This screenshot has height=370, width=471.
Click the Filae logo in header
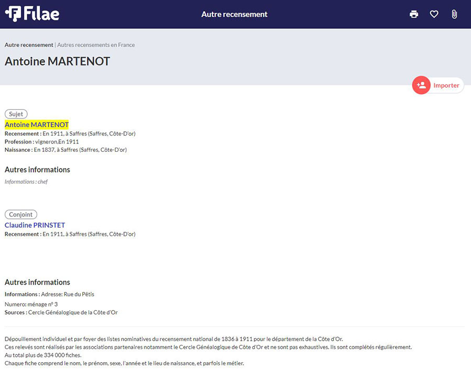coord(32,14)
